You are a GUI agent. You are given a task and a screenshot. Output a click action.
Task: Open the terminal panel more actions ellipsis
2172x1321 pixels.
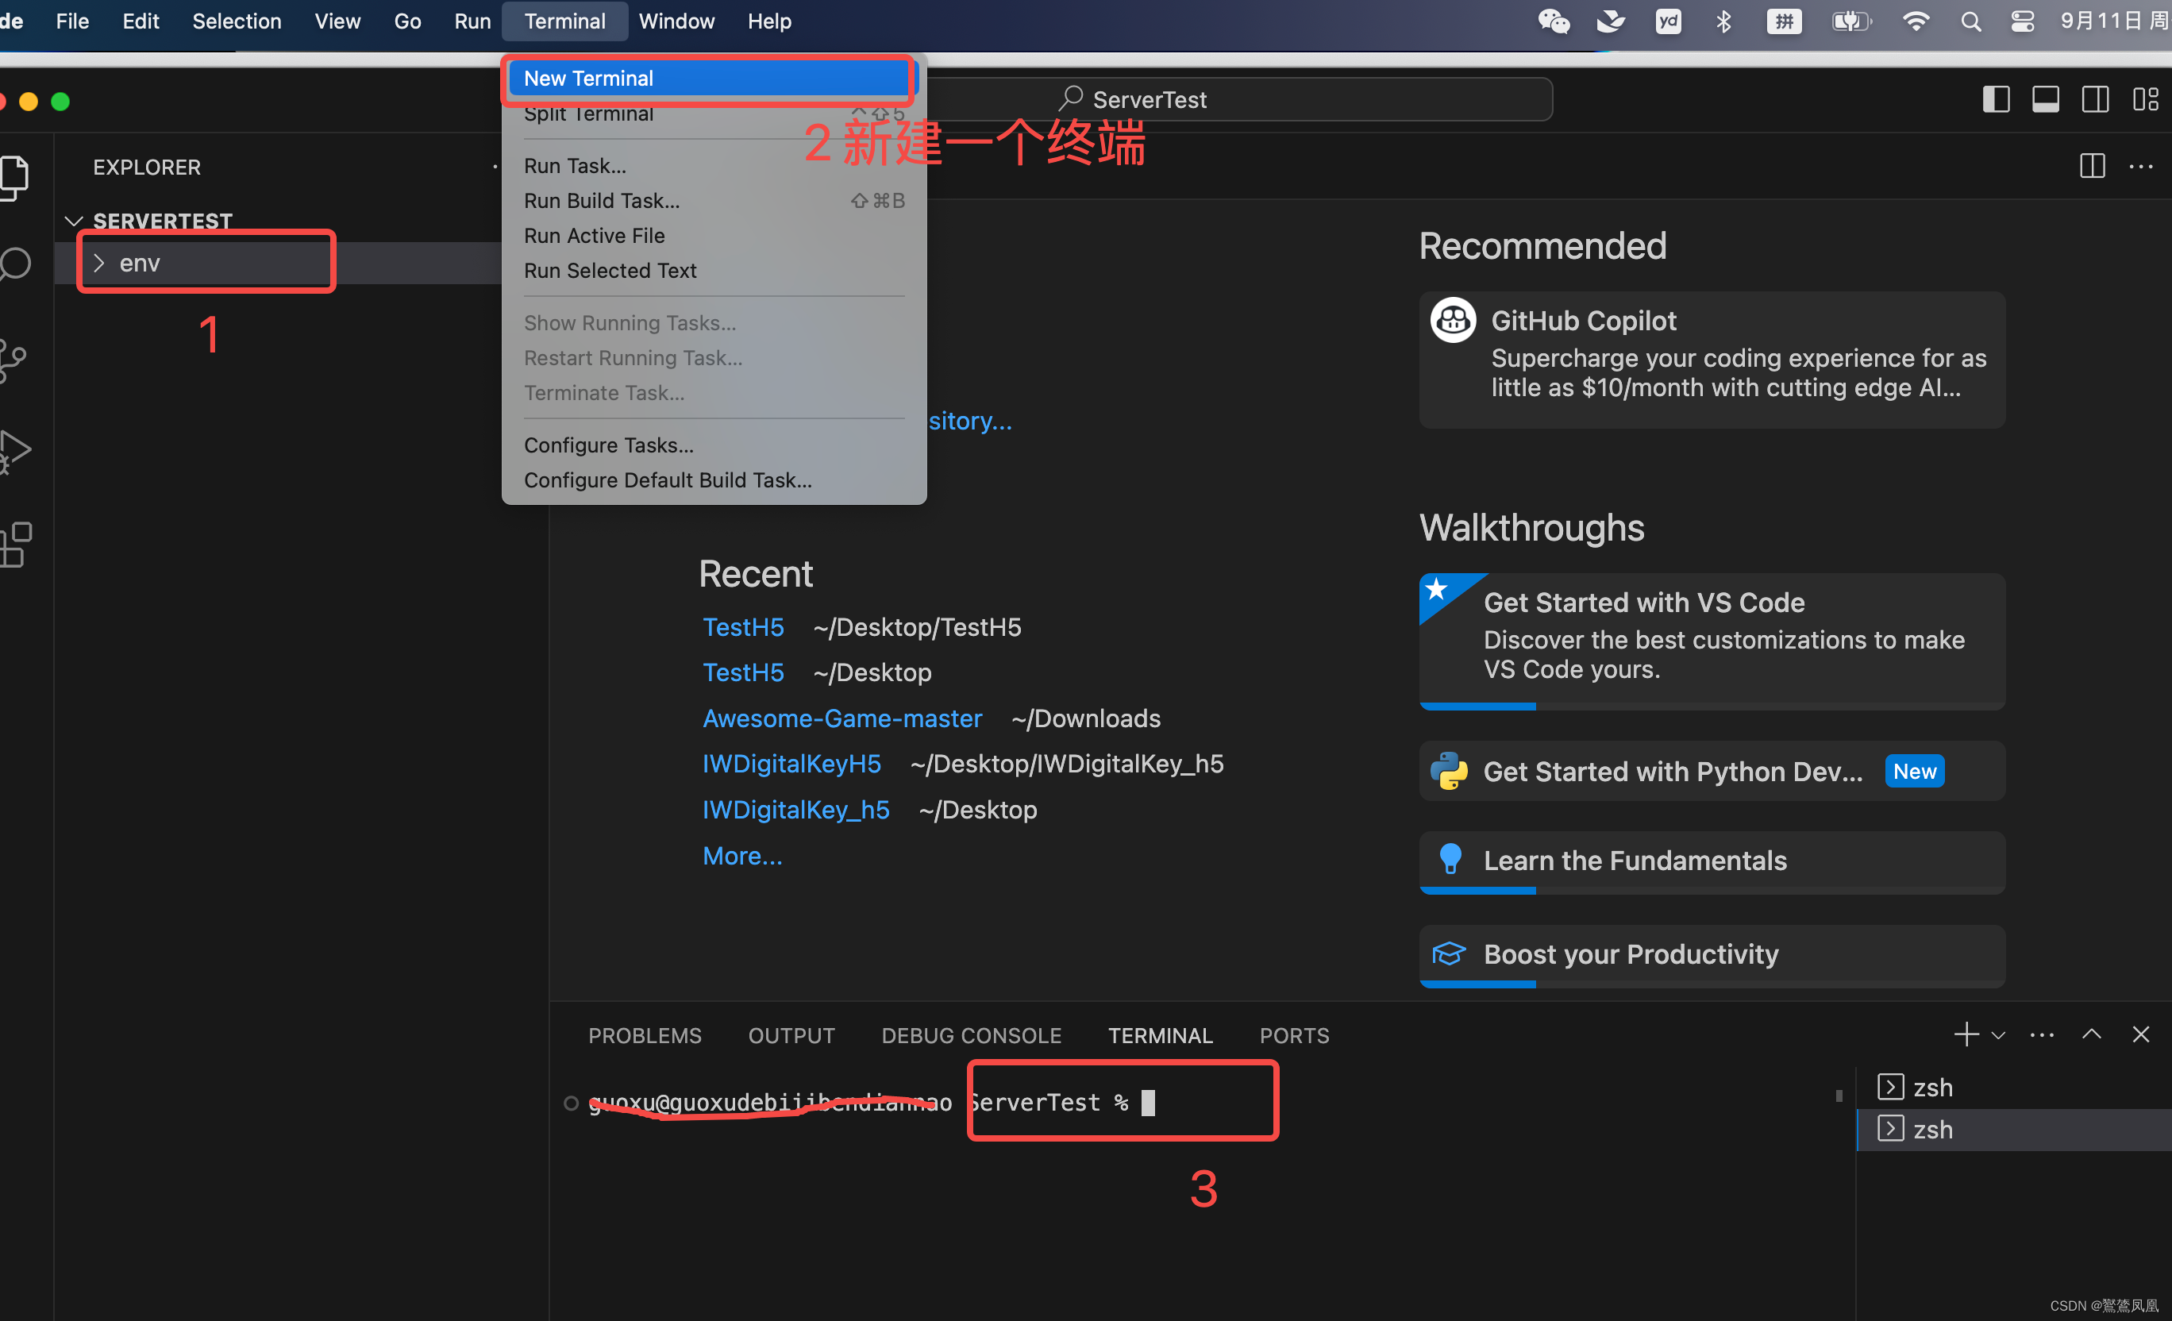point(2042,1035)
